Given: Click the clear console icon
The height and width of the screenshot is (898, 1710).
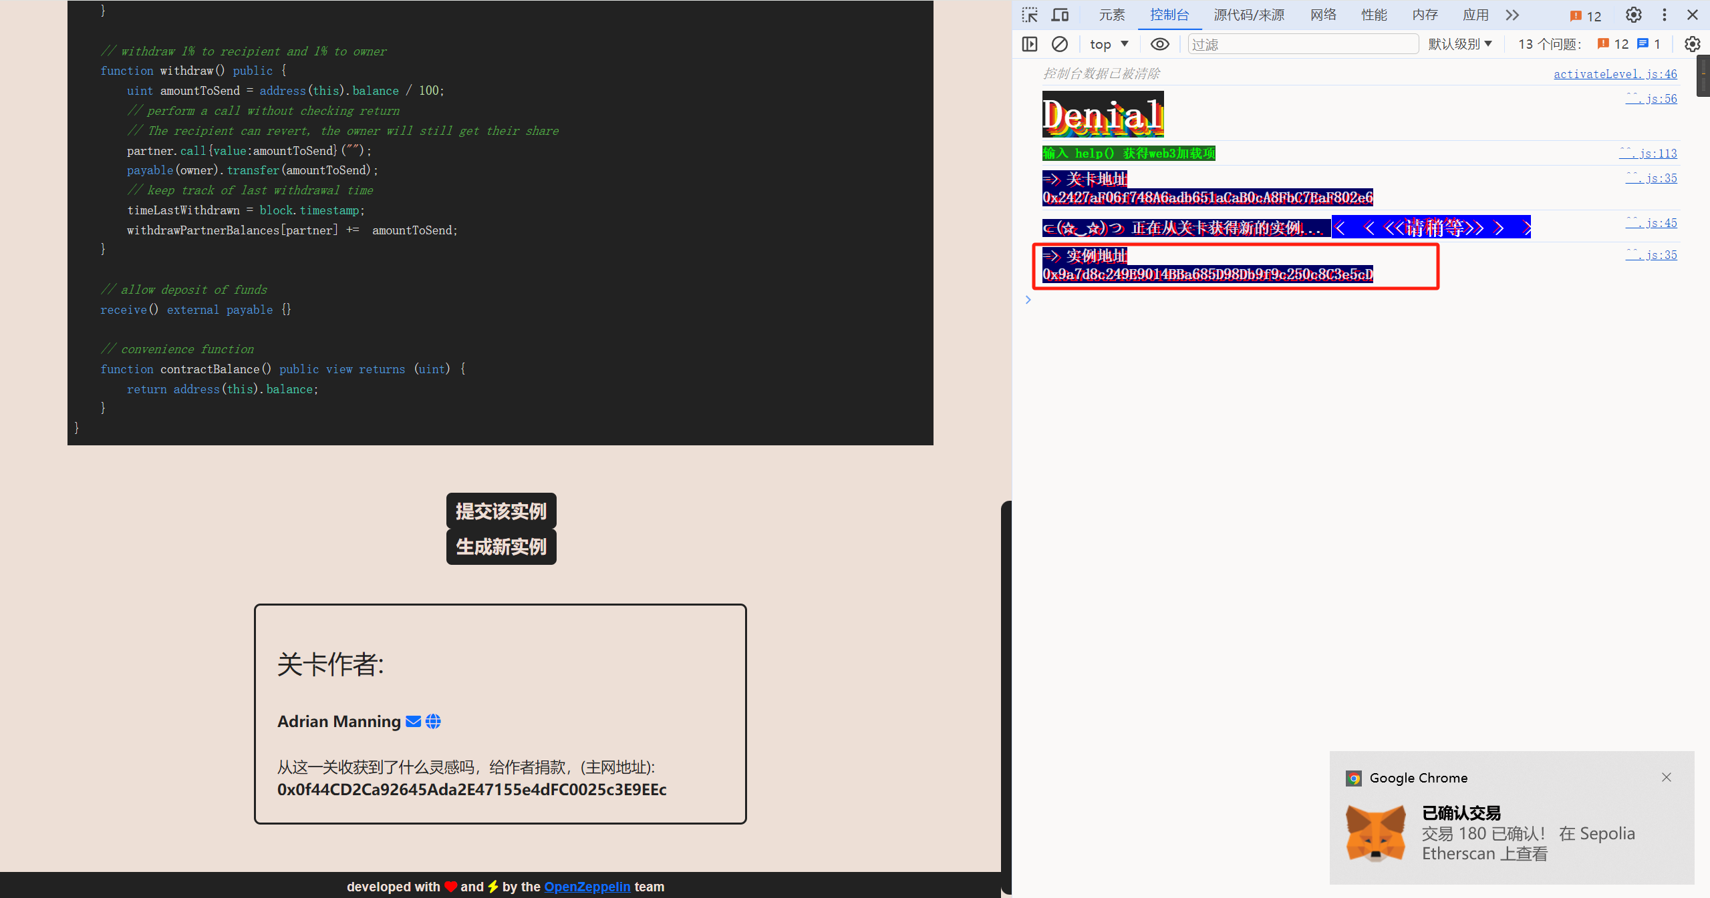Looking at the screenshot, I should [1060, 43].
